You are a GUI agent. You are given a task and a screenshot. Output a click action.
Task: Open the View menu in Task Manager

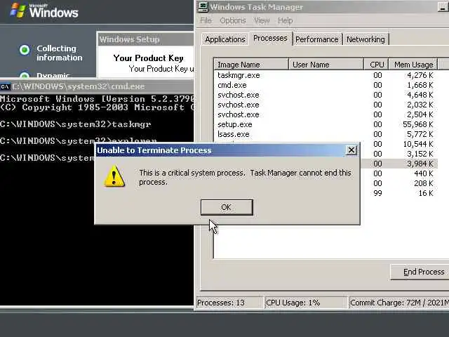click(x=262, y=20)
